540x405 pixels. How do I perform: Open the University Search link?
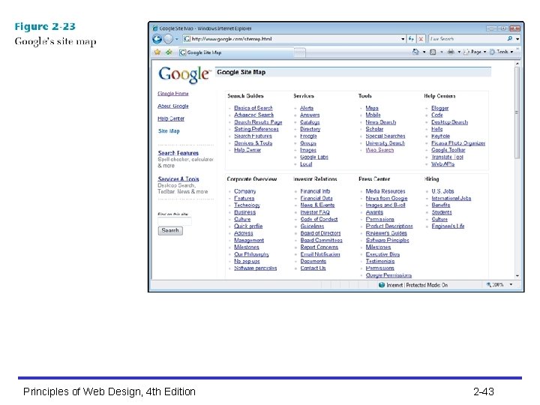click(385, 143)
